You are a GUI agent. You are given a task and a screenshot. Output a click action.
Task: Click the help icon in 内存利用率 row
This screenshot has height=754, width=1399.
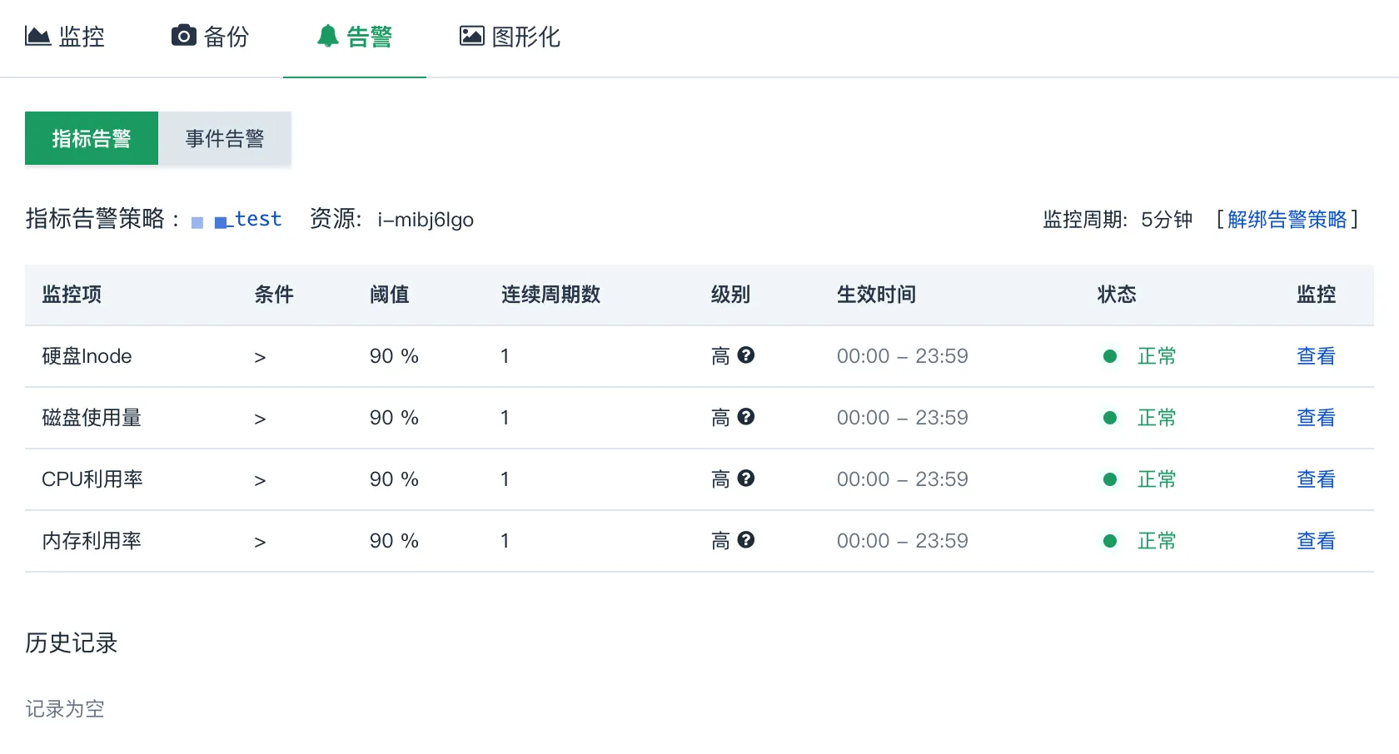click(x=746, y=540)
